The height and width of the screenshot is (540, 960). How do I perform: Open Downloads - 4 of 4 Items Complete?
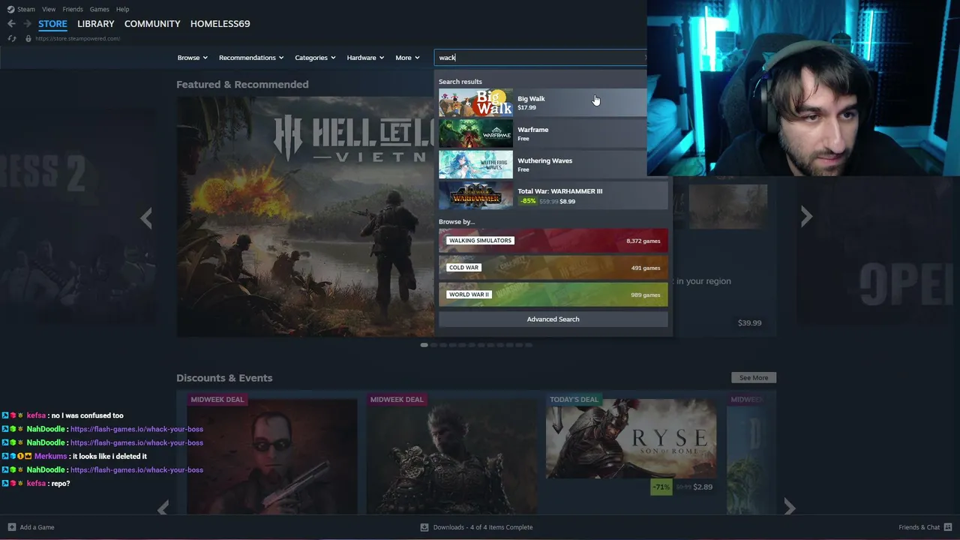[x=483, y=527]
